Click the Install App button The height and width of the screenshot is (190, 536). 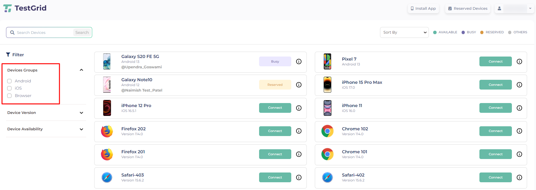[x=423, y=9]
